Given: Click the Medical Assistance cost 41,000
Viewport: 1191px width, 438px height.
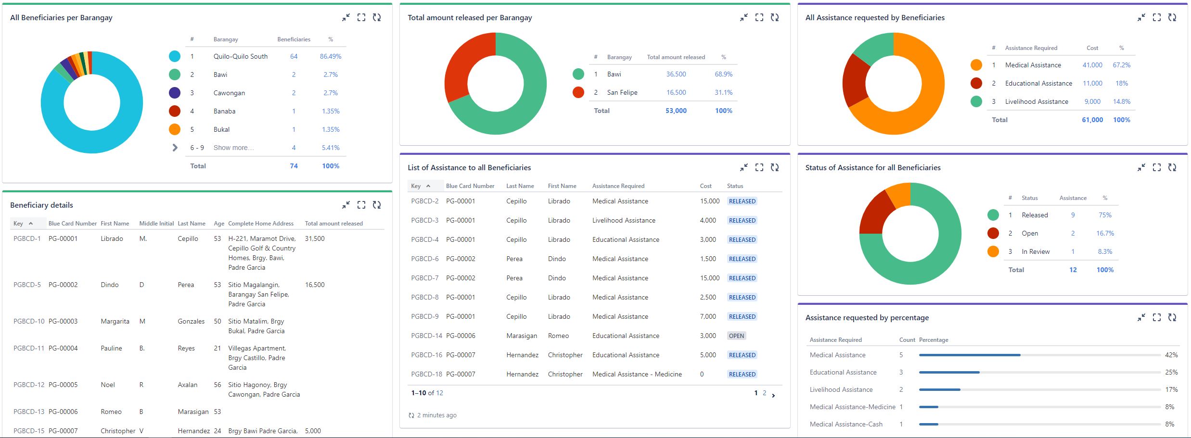Looking at the screenshot, I should [x=1092, y=65].
